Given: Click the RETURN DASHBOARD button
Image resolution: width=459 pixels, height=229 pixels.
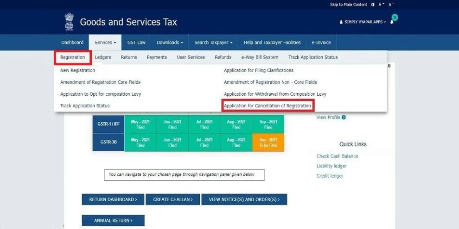Looking at the screenshot, I should point(113,199).
